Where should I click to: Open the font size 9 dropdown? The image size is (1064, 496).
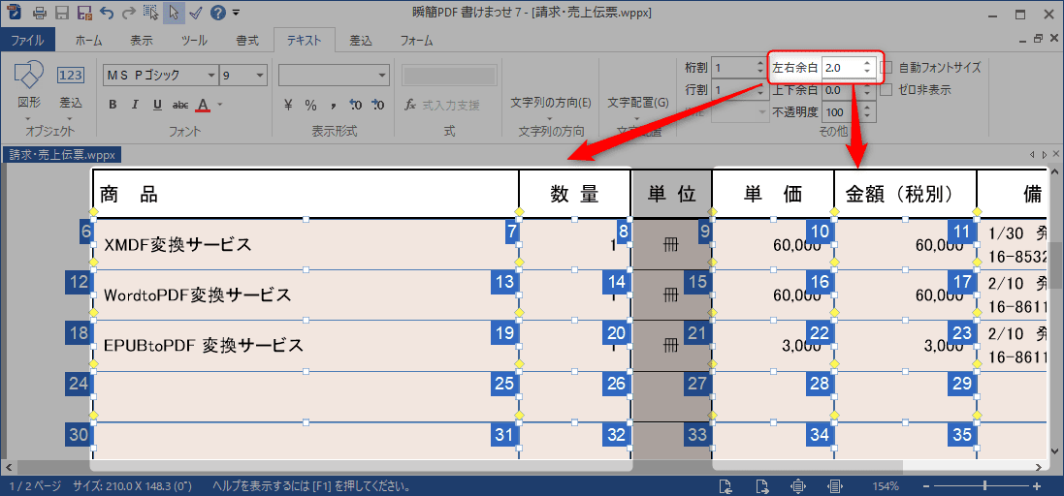coord(259,76)
